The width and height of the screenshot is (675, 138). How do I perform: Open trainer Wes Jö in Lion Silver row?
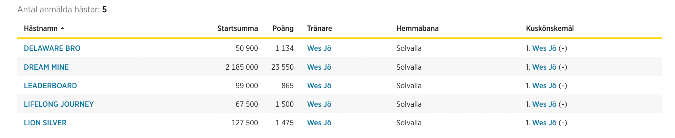319,123
